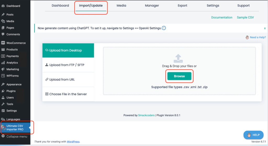
Task: Click the 'Plugin Version 8.0.1' text
Action: click(168, 115)
